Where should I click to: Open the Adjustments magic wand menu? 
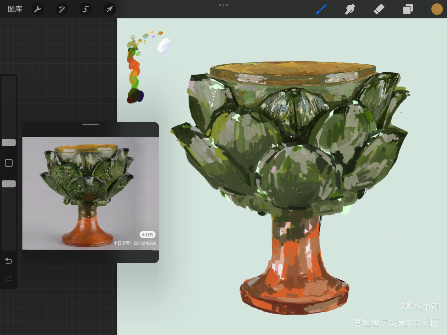point(62,9)
